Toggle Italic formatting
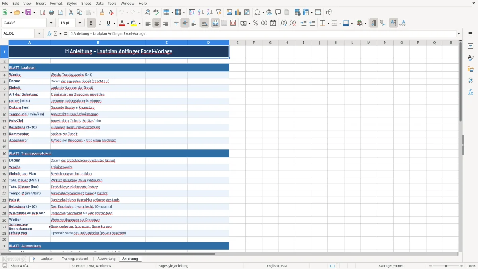 pos(100,23)
